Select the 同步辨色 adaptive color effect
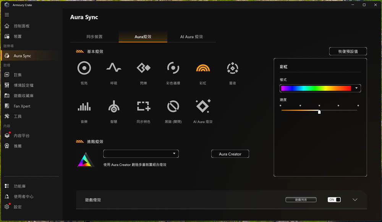Screen dimensions: 382x222 [143, 107]
